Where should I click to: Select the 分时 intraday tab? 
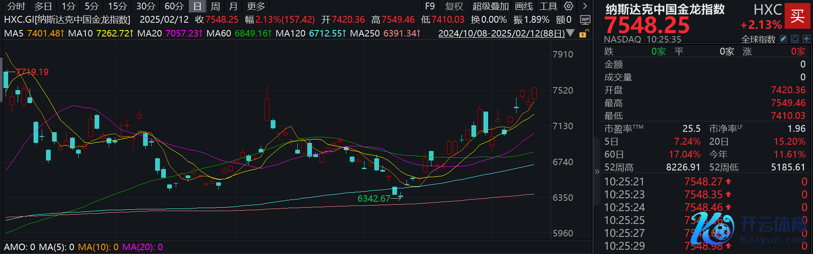[16, 6]
